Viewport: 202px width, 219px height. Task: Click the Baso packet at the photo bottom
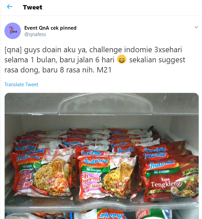[153, 215]
